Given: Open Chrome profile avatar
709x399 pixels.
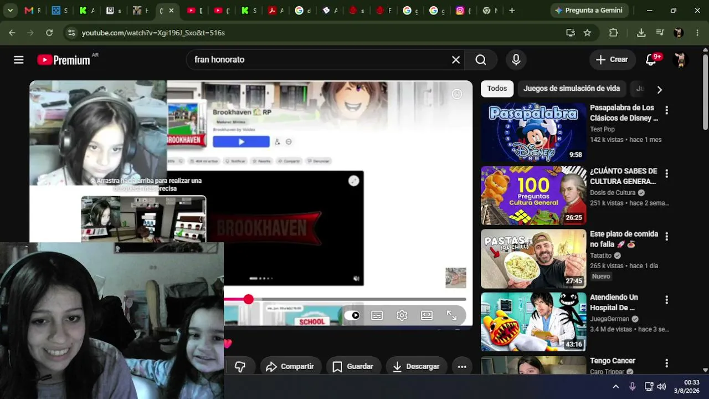Looking at the screenshot, I should pyautogui.click(x=679, y=33).
